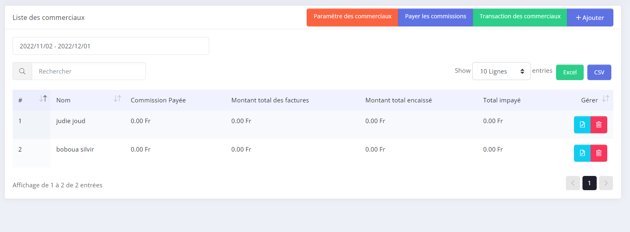This screenshot has width=630, height=232.
Task: Open the 10 Lignes entries dropdown
Action: (501, 71)
